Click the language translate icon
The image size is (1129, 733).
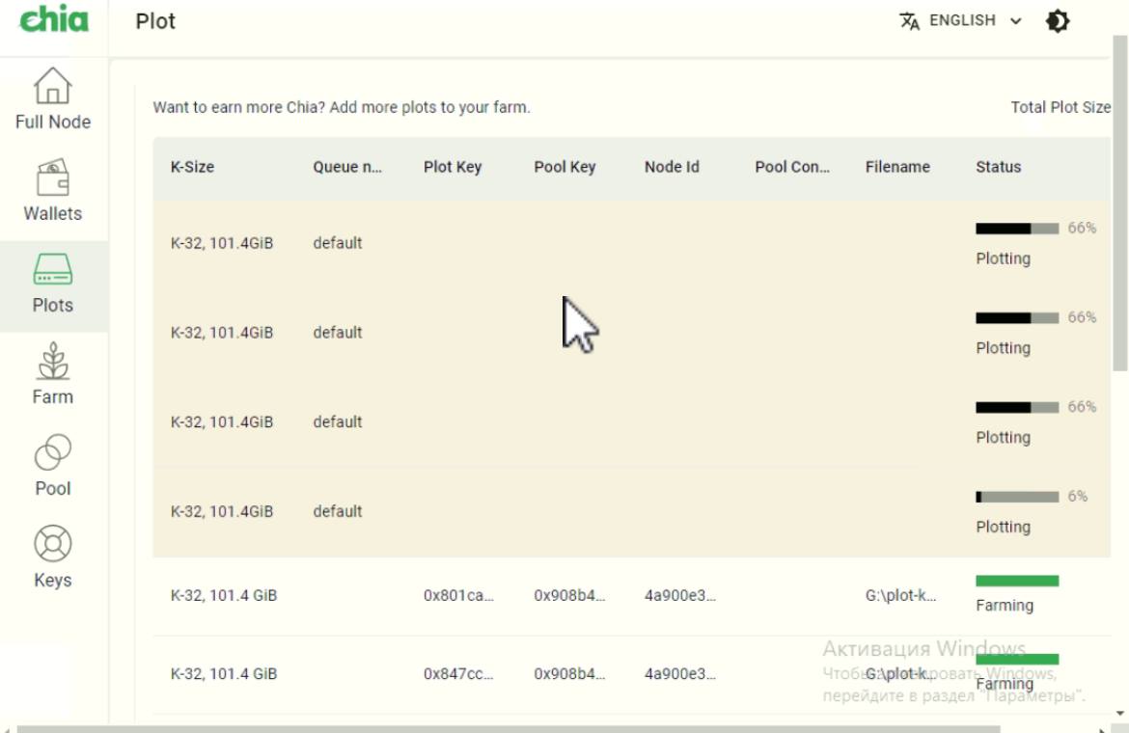[x=909, y=21]
